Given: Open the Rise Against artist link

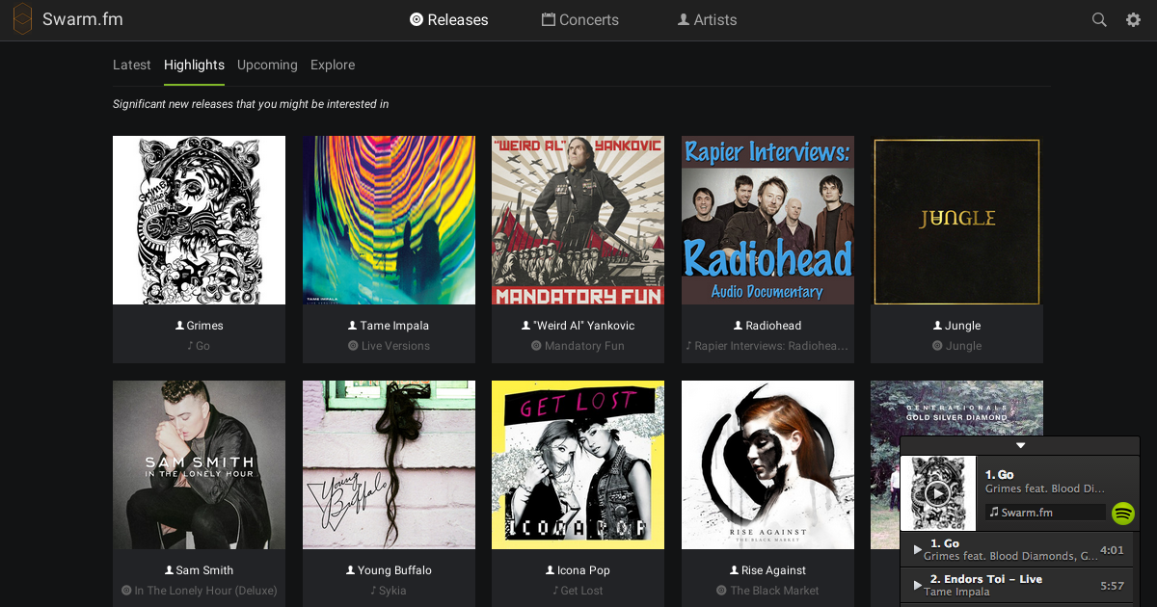Looking at the screenshot, I should coord(767,570).
